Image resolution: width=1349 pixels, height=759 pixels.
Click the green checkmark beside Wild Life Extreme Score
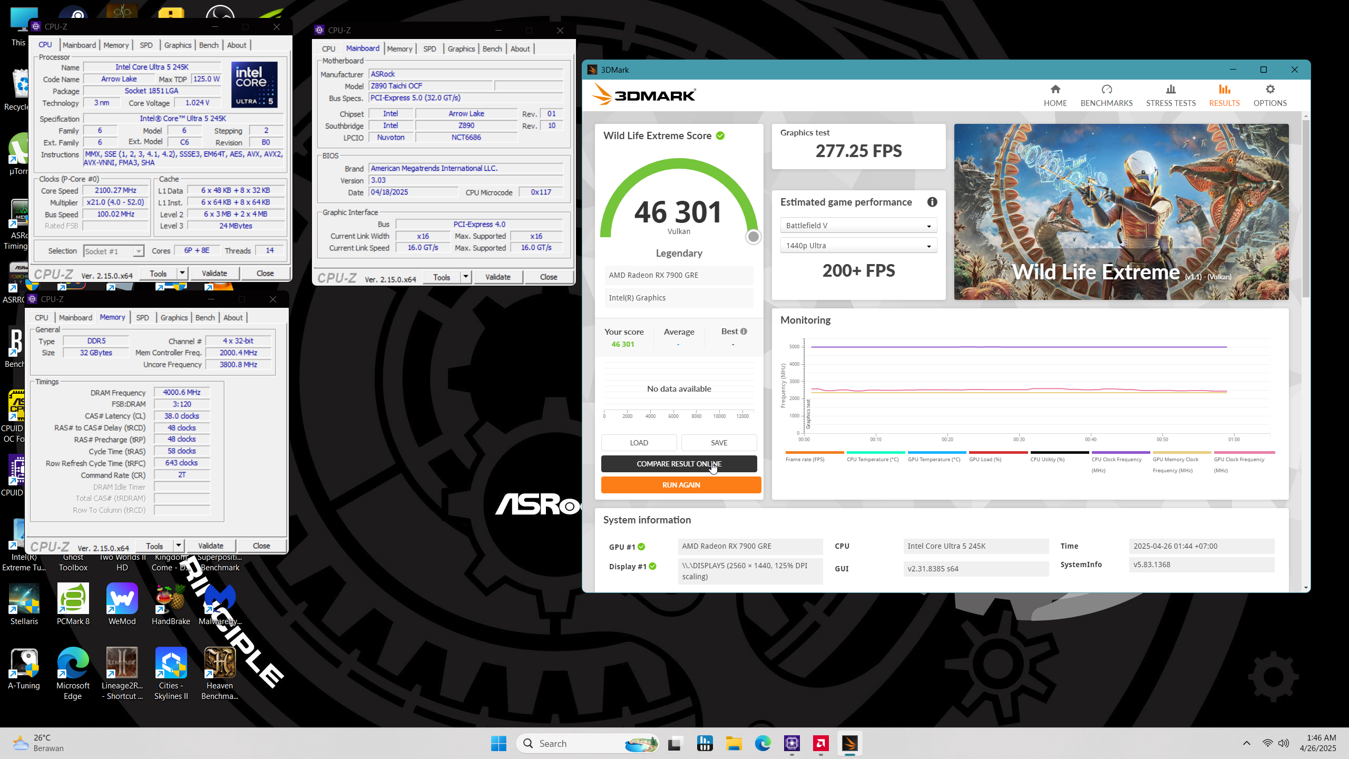[720, 136]
